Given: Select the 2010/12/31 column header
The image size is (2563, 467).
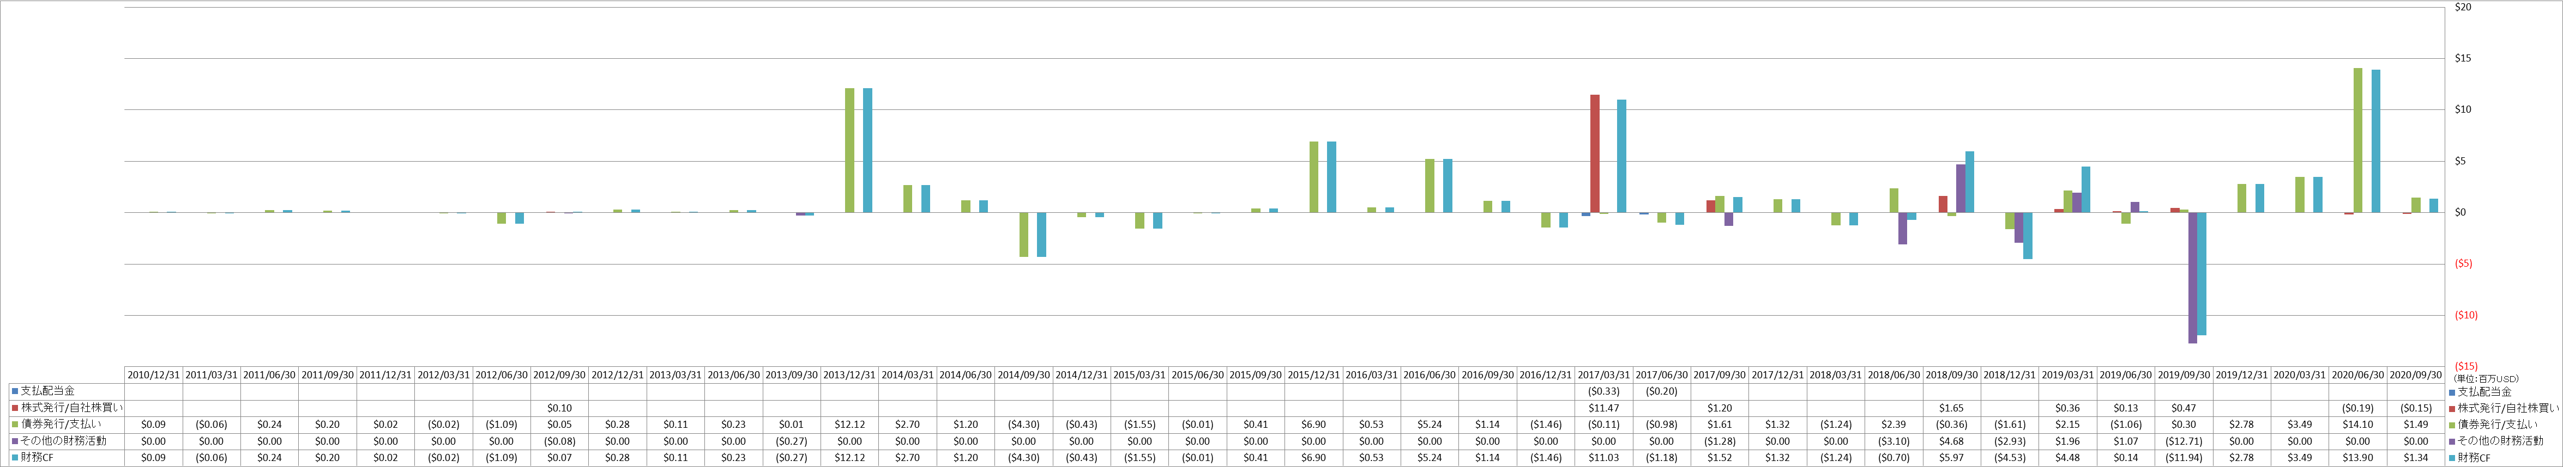Looking at the screenshot, I should (154, 374).
